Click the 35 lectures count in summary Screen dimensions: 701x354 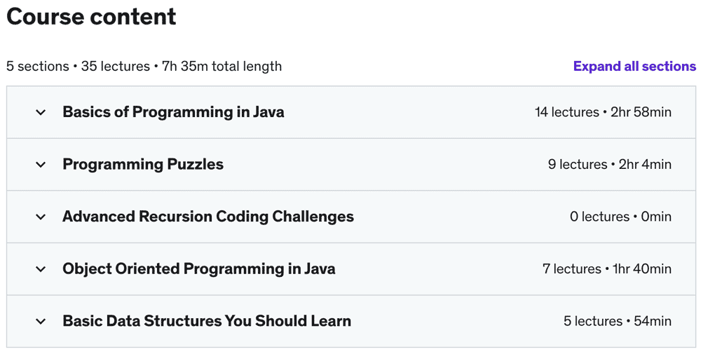(x=116, y=67)
